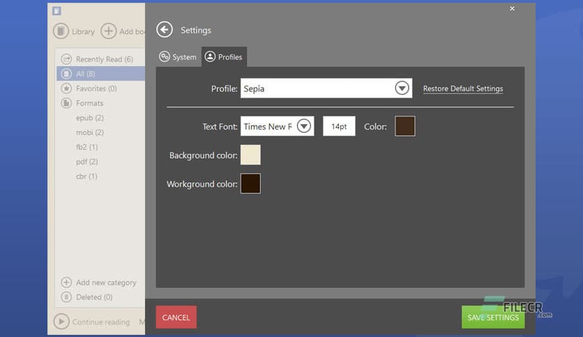Click the Deleted trash icon
This screenshot has height=337, width=583.
coord(66,297)
